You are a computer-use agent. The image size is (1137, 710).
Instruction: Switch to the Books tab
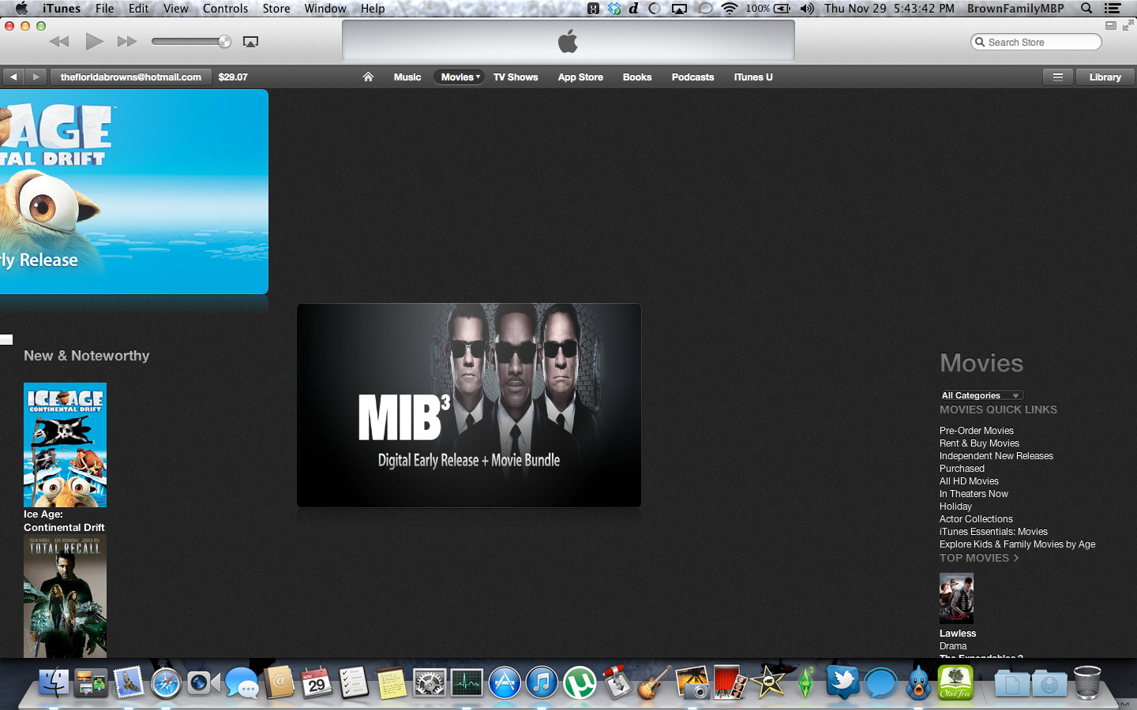pyautogui.click(x=637, y=77)
